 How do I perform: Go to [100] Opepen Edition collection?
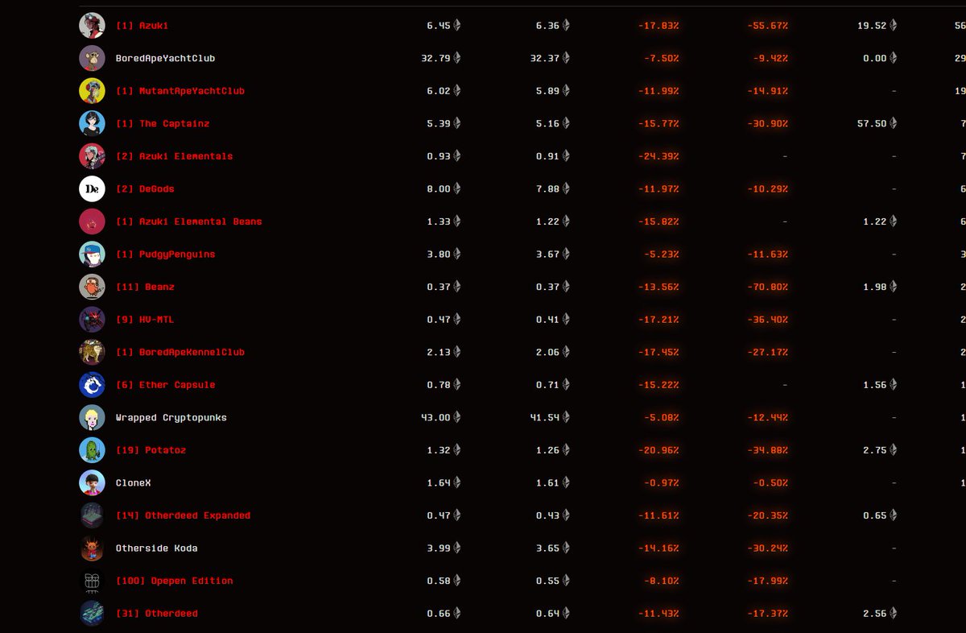(x=174, y=581)
